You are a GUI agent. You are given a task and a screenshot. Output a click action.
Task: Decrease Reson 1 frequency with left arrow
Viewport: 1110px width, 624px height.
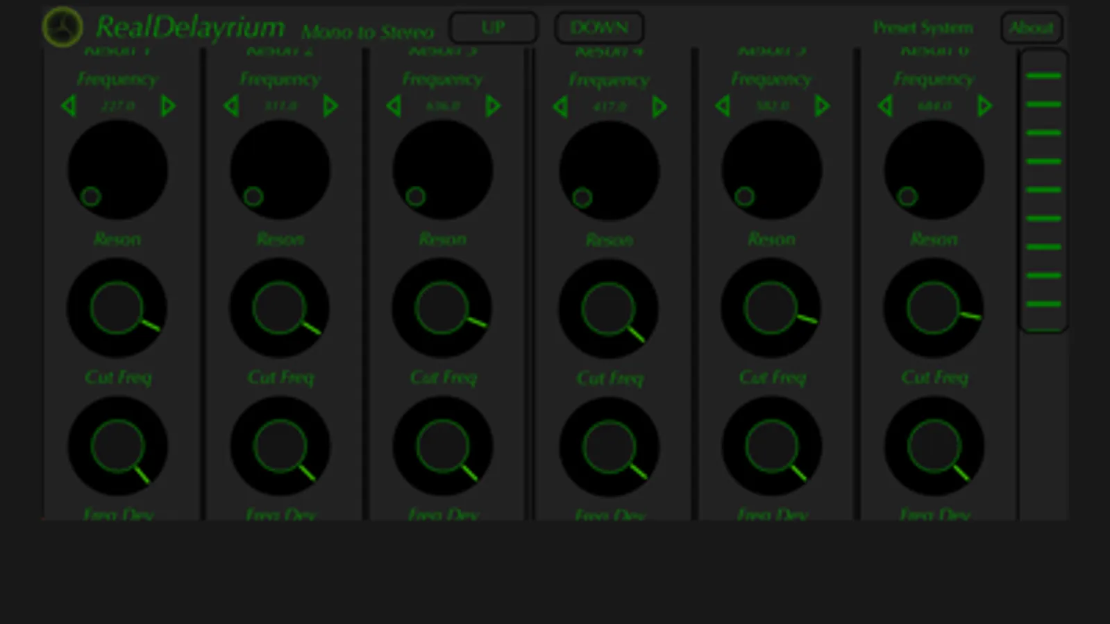[x=68, y=106]
